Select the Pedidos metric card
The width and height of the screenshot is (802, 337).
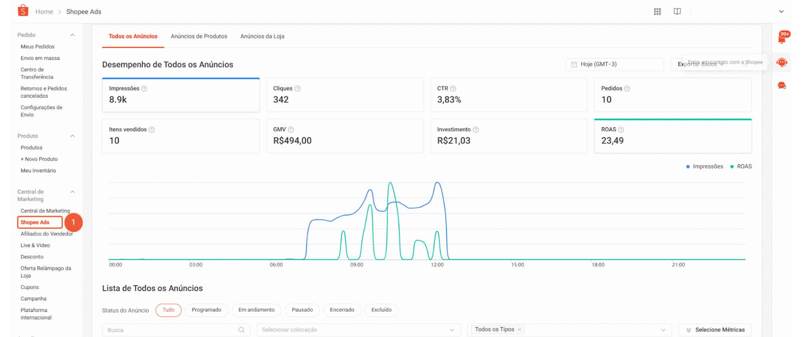[x=673, y=95]
